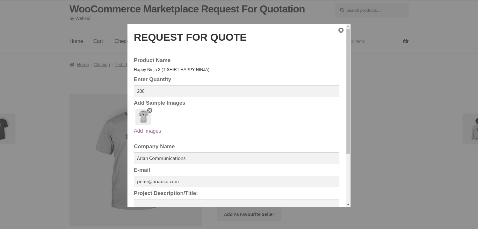Open the Clothing breadcrumb link
This screenshot has height=229, width=478.
click(102, 65)
